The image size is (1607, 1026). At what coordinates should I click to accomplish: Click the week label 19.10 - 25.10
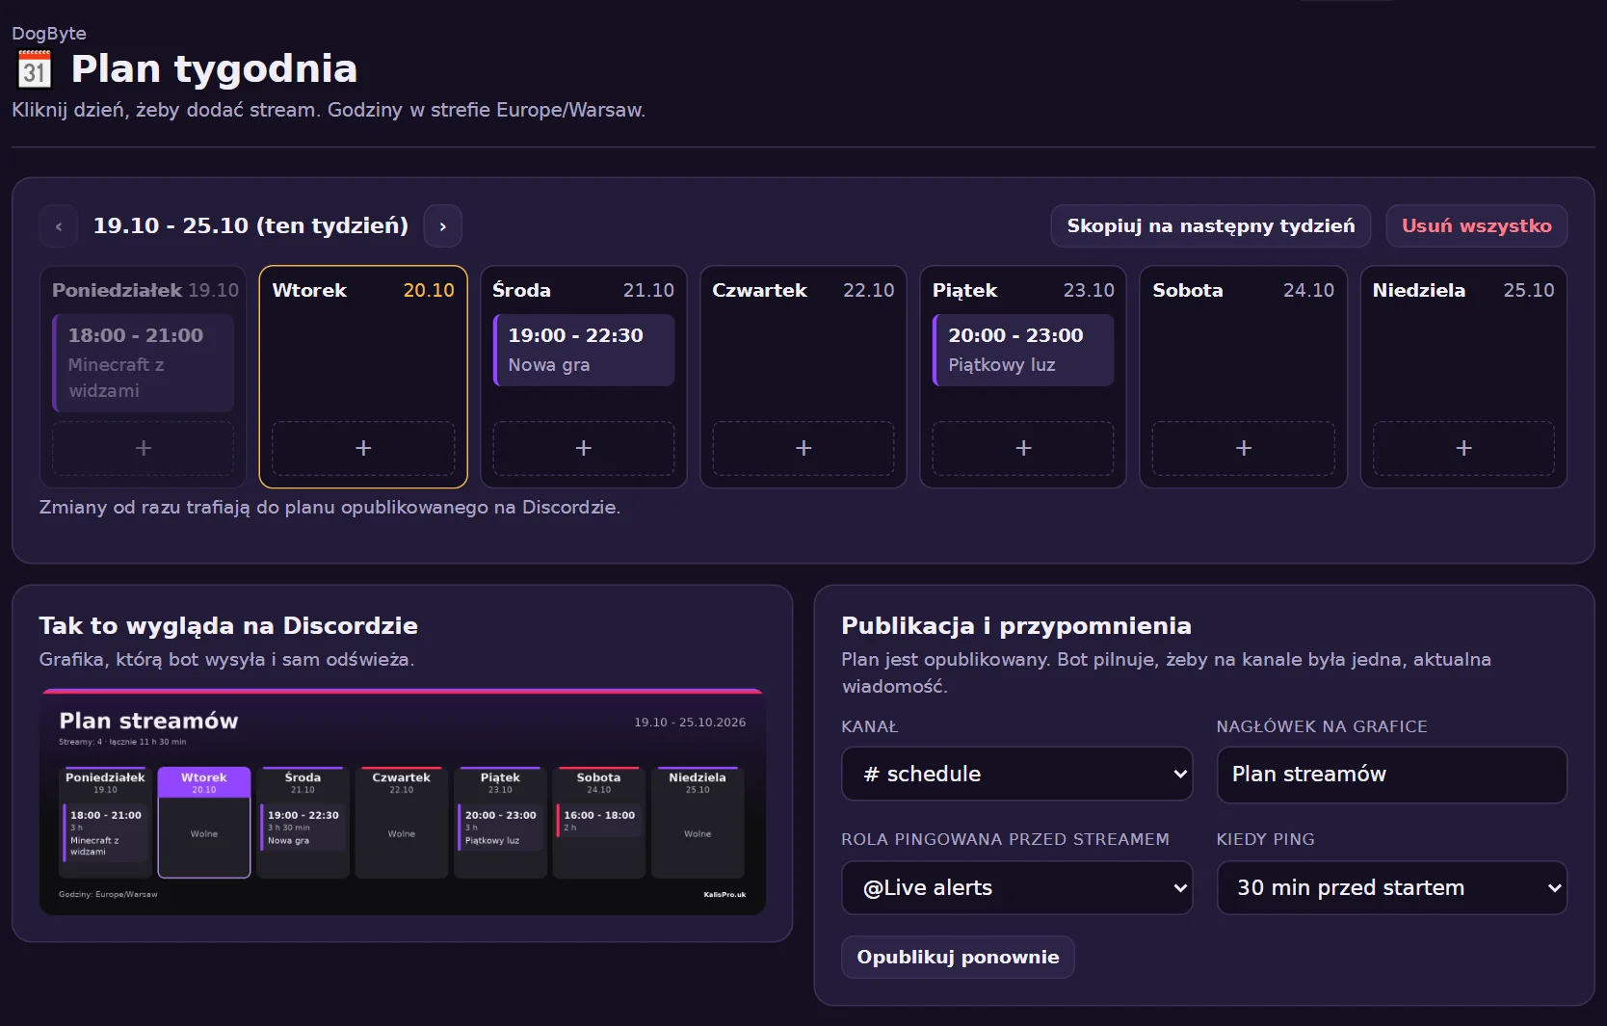click(x=250, y=226)
